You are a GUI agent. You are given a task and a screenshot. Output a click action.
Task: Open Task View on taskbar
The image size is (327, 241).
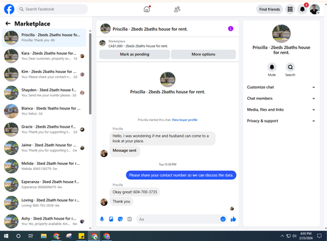pyautogui.click(x=31, y=236)
